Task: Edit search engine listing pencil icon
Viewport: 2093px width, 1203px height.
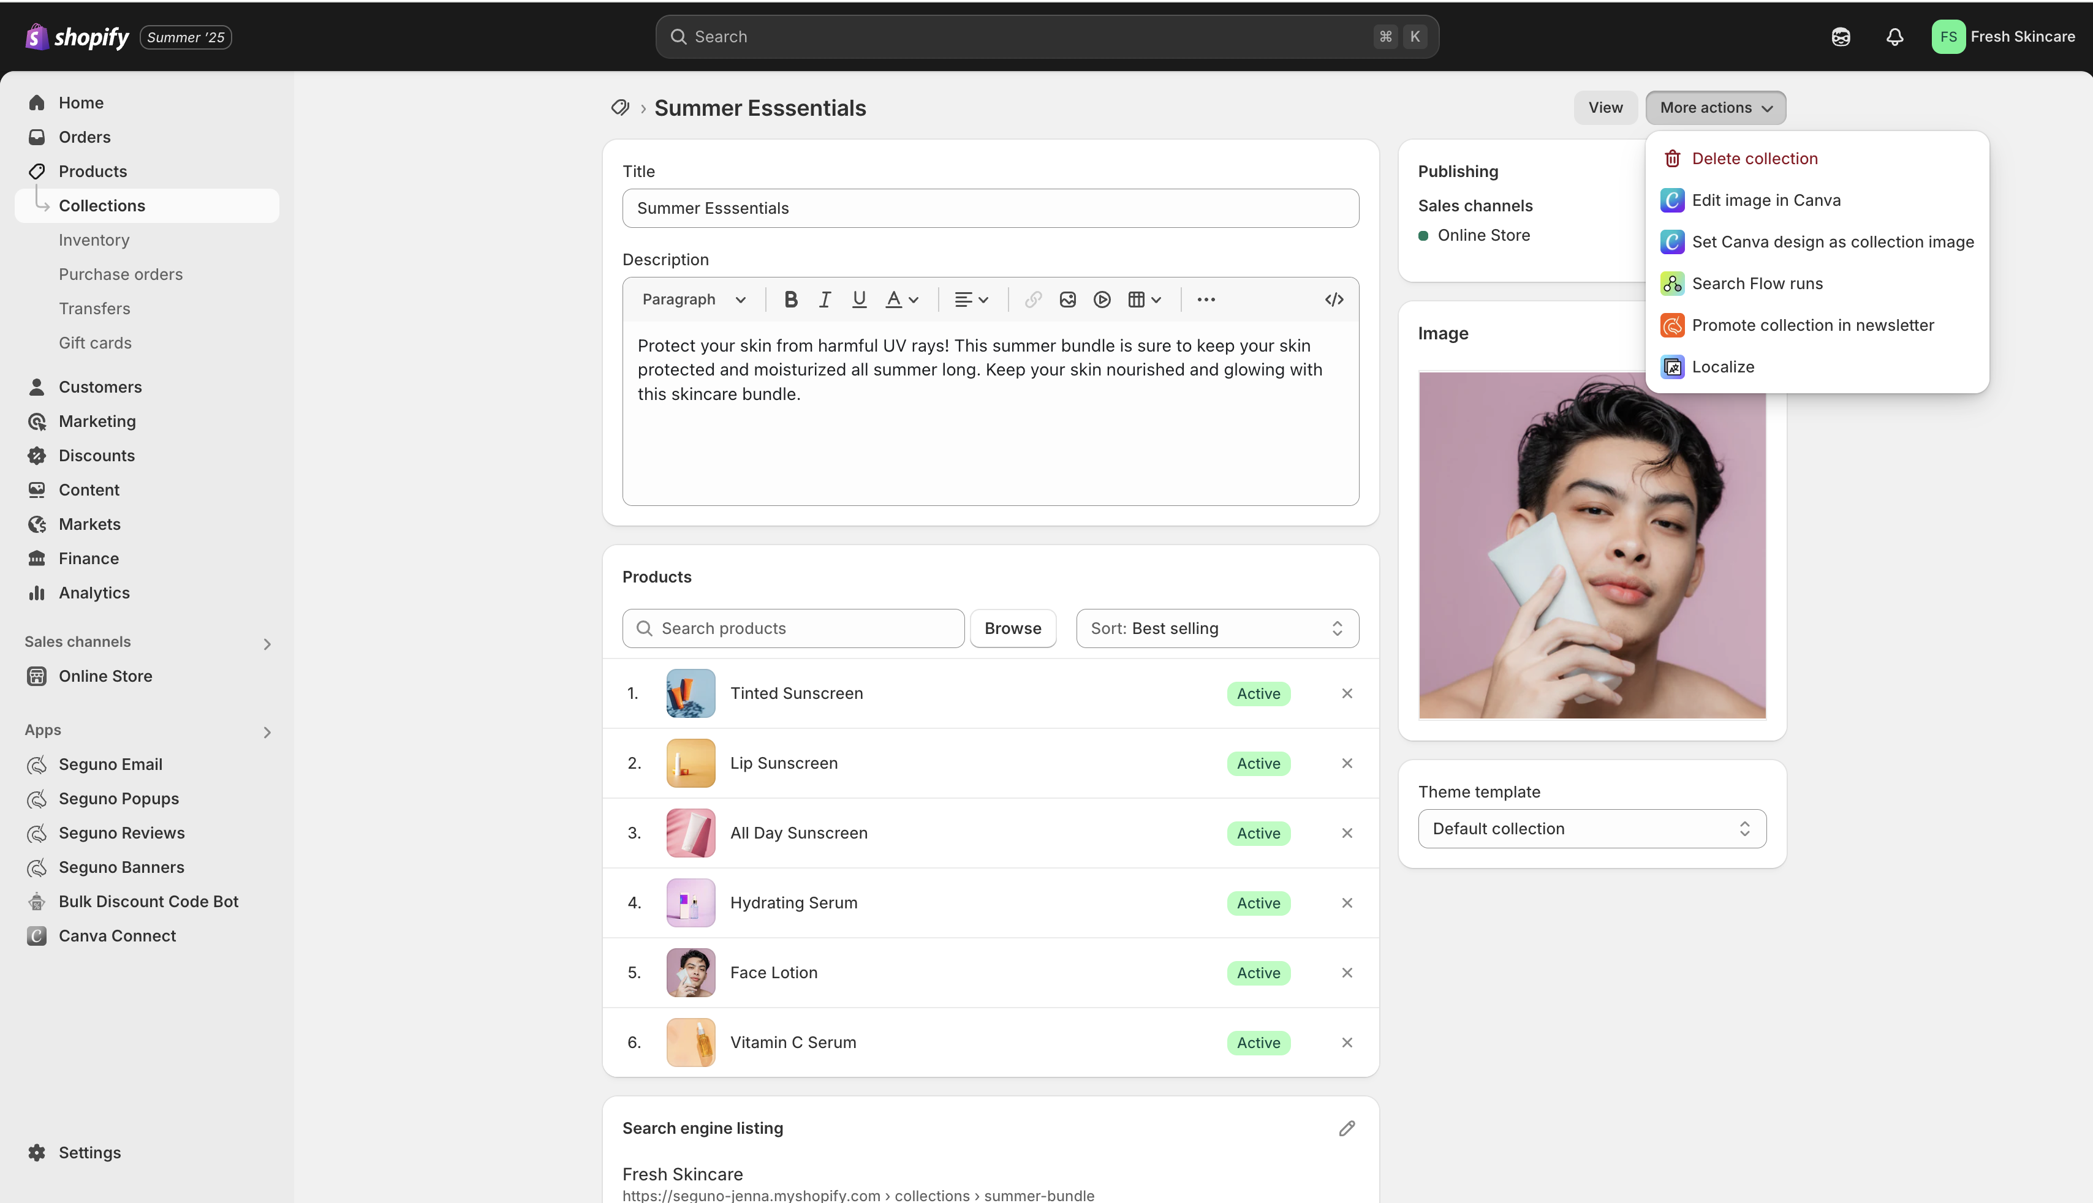Action: click(x=1347, y=1129)
